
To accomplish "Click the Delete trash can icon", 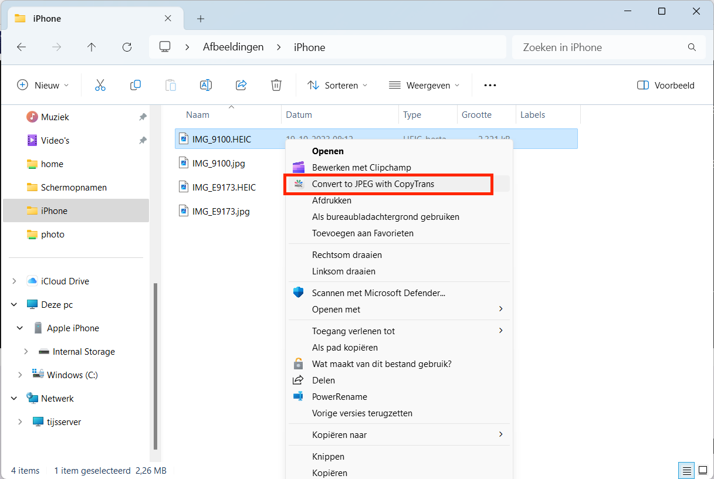I will pos(276,85).
